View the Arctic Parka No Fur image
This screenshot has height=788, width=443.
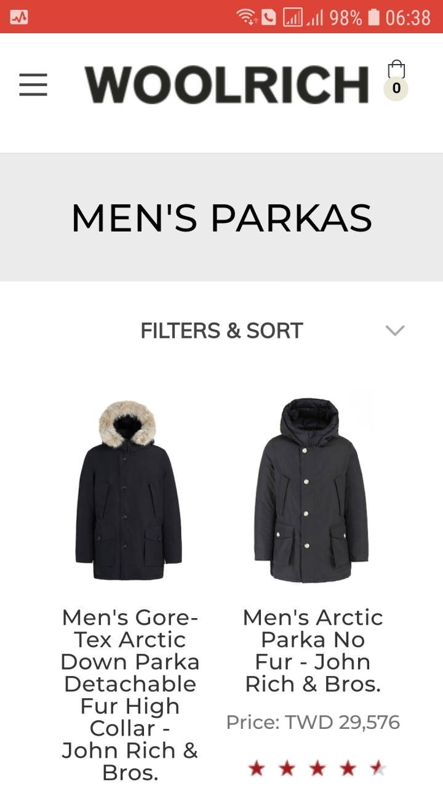coord(311,489)
